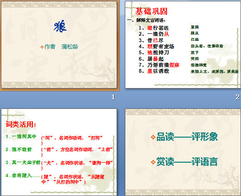Click the answer text 回头看，往旁边看
This screenshot has width=241, height=196.
click(207, 46)
